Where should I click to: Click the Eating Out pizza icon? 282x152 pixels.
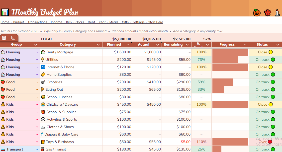point(43,89)
